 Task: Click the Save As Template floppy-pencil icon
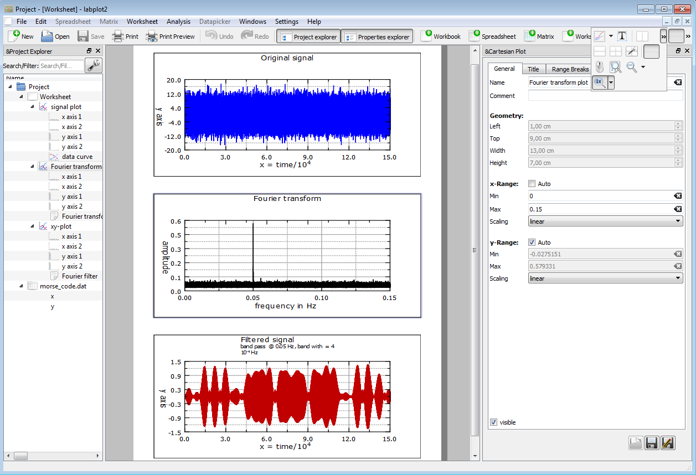tap(667, 443)
